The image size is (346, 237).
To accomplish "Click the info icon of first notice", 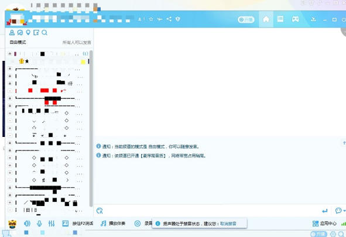I will [98, 146].
